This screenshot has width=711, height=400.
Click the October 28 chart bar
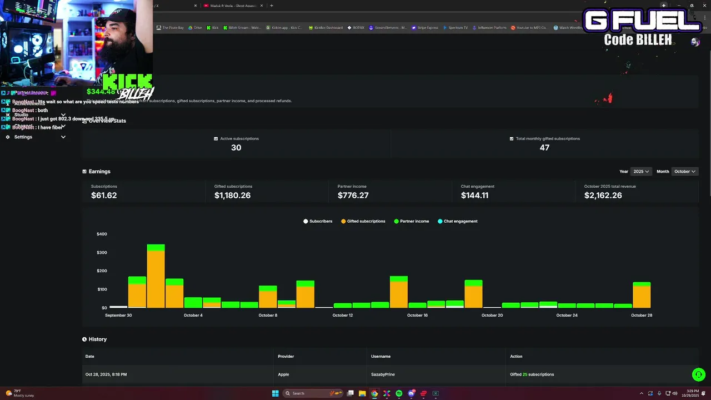[642, 295]
